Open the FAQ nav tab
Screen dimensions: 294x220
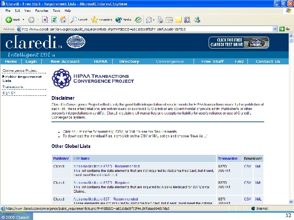click(x=239, y=62)
